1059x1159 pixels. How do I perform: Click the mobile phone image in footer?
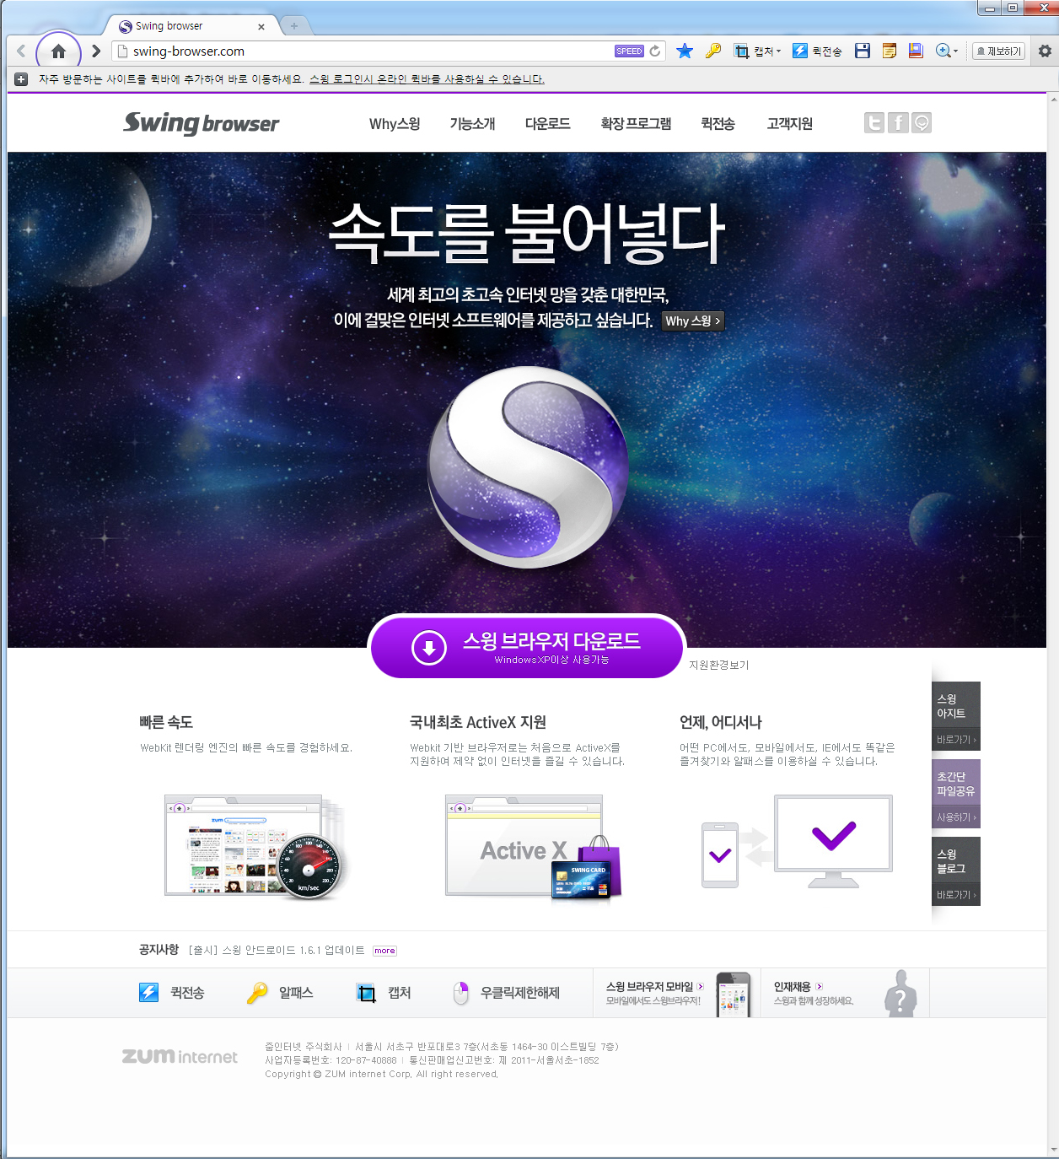pos(734,995)
